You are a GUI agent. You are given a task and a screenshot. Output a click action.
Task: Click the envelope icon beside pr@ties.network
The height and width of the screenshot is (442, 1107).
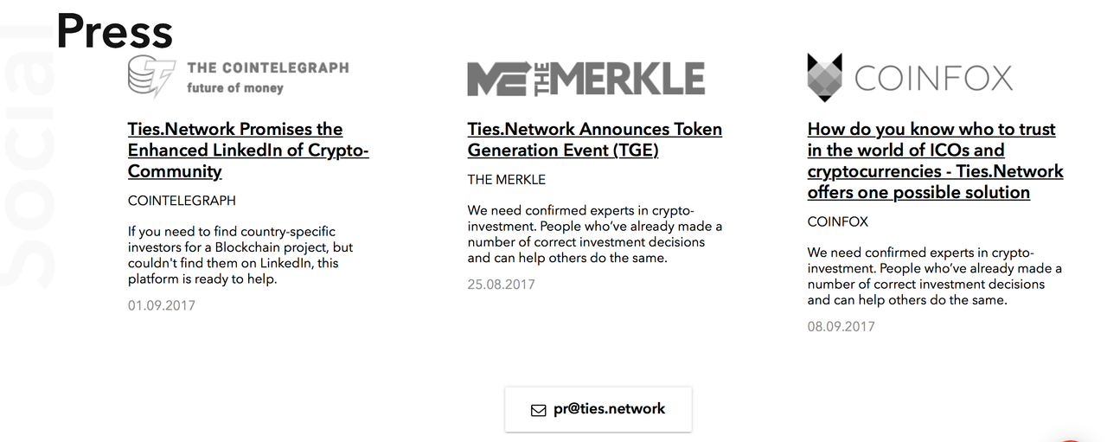coord(539,410)
